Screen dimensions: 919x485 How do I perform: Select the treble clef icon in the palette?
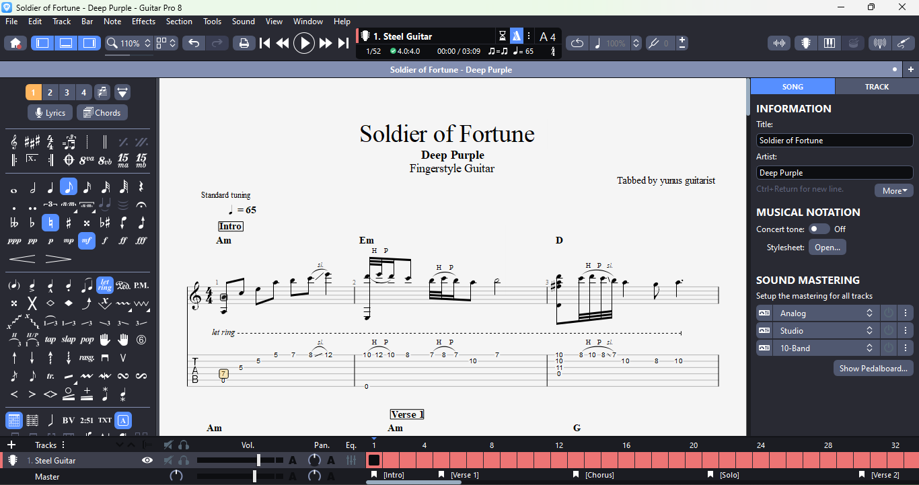[14, 142]
